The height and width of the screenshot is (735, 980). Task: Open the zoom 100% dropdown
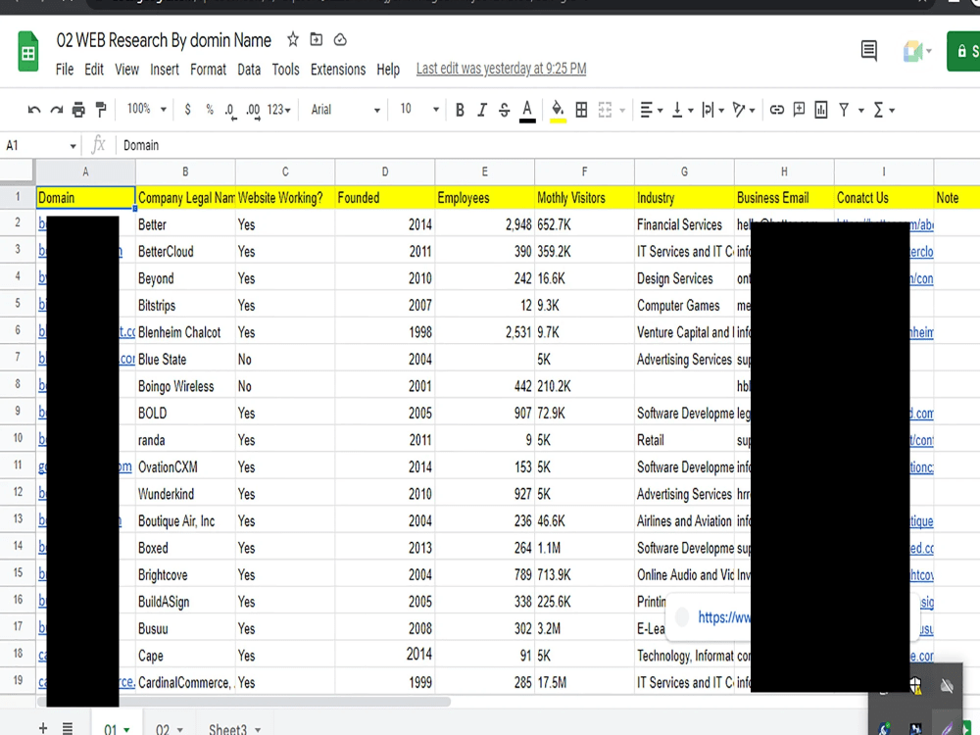[x=146, y=110]
